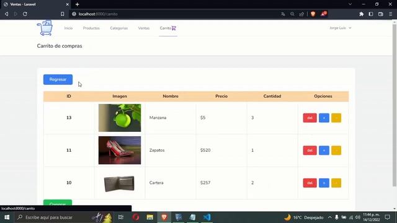Click the zoom magnifier icon in address bar
This screenshot has height=223, width=397.
click(x=292, y=14)
